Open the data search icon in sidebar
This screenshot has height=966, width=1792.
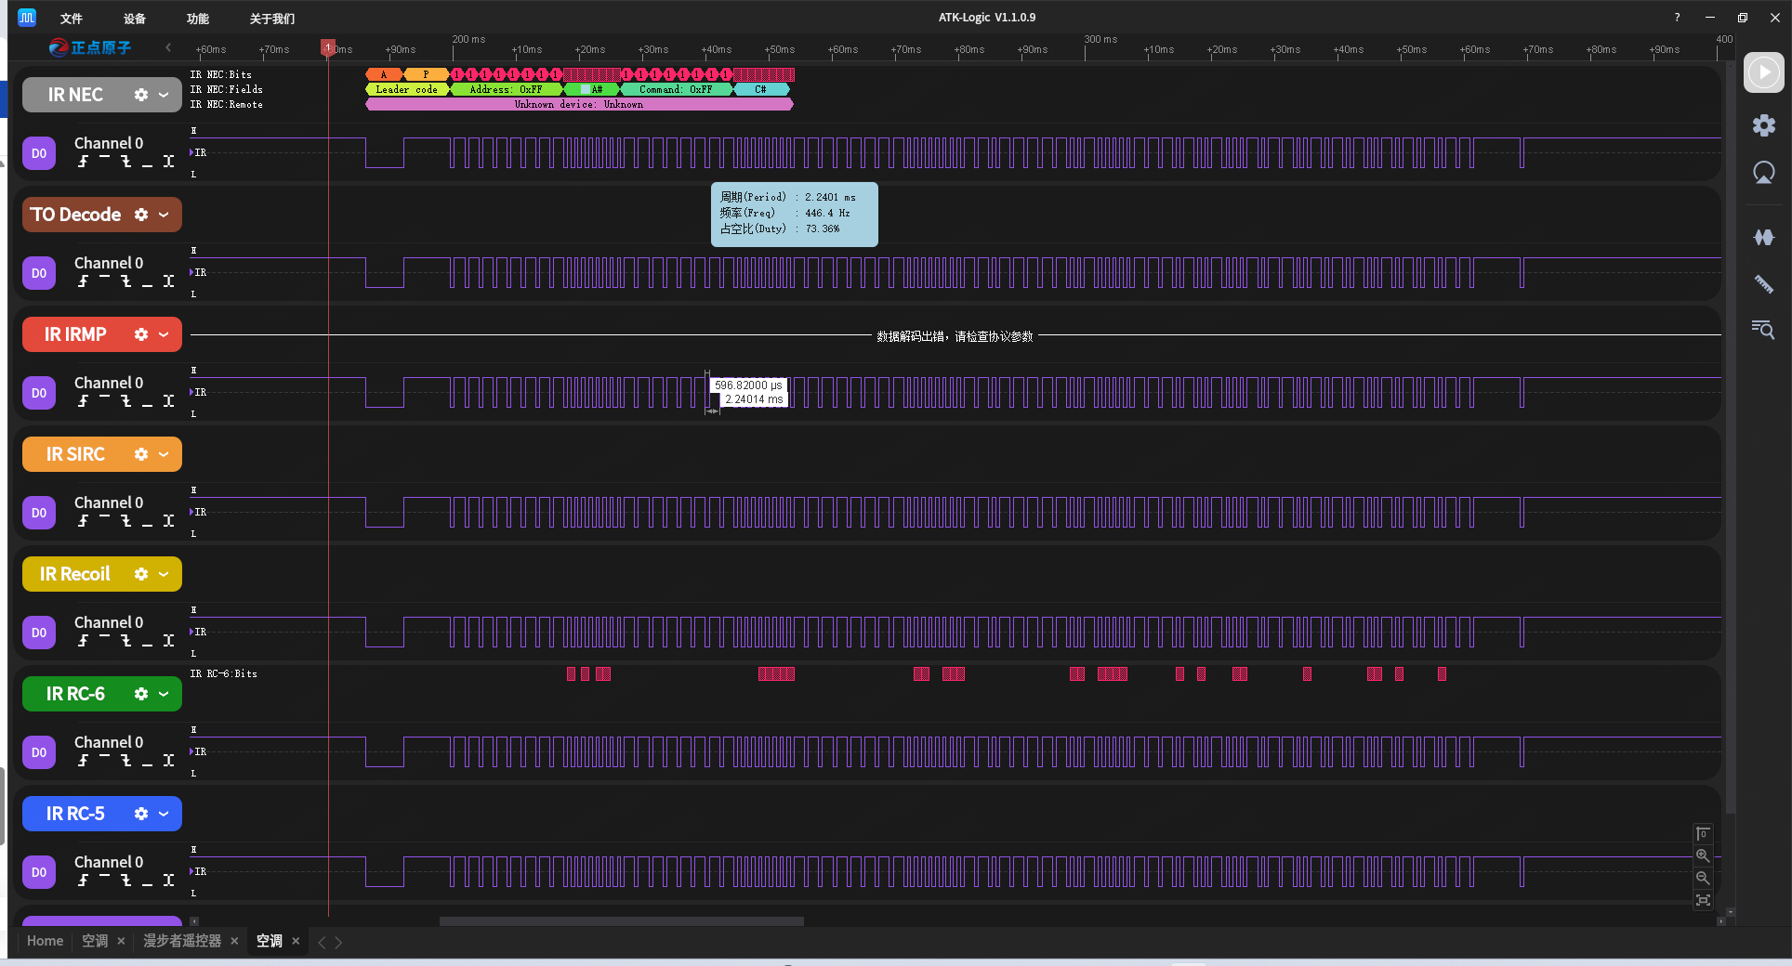tap(1763, 330)
